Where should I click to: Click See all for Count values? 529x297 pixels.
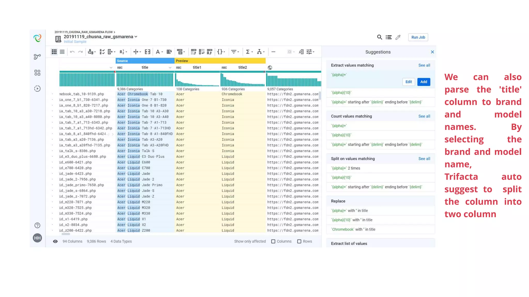point(424,116)
